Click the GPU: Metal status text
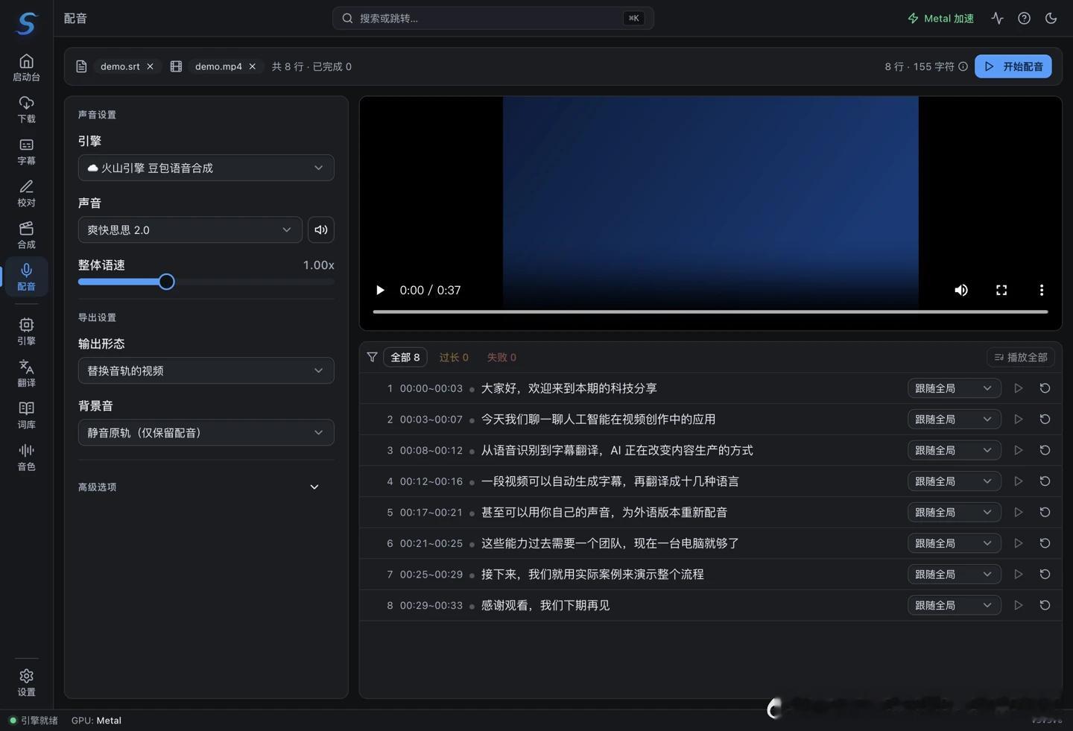This screenshot has height=731, width=1073. (96, 721)
